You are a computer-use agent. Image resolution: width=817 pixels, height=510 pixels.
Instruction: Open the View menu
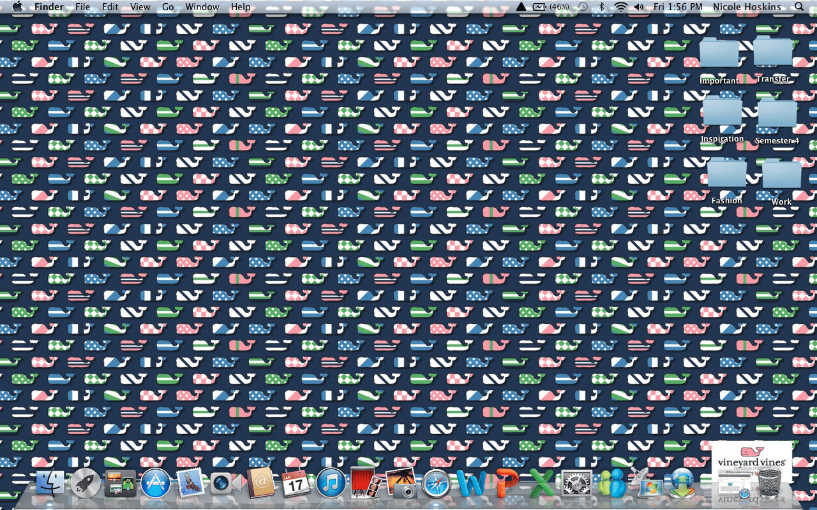[x=140, y=7]
